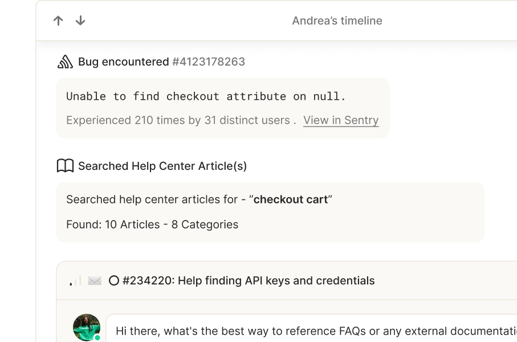Click the priority signal bars icon
Image resolution: width=517 pixels, height=342 pixels.
(x=75, y=280)
